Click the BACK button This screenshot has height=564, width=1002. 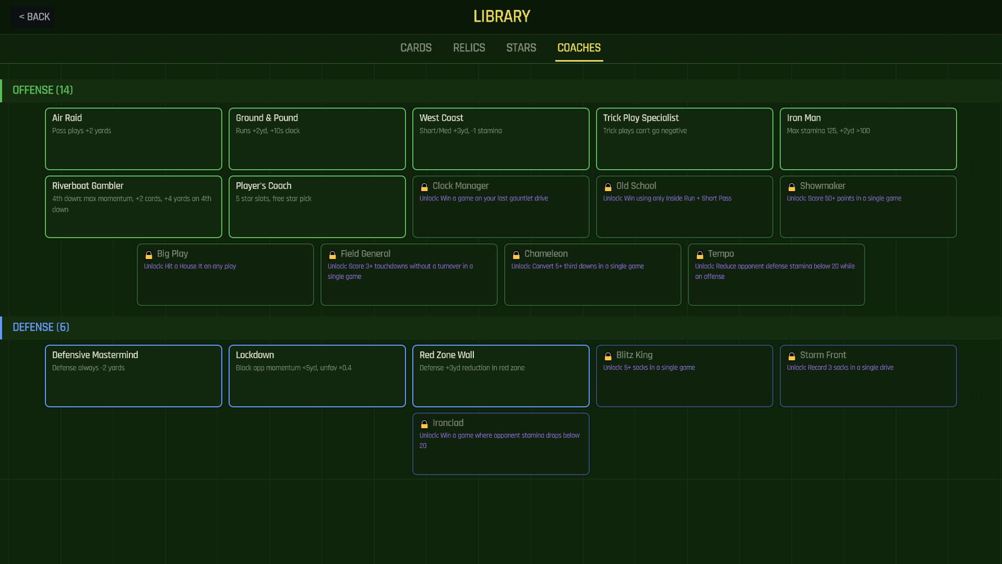(32, 16)
